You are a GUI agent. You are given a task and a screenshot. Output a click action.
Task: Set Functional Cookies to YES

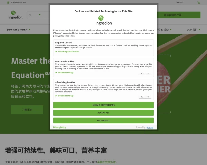pos(148,74)
